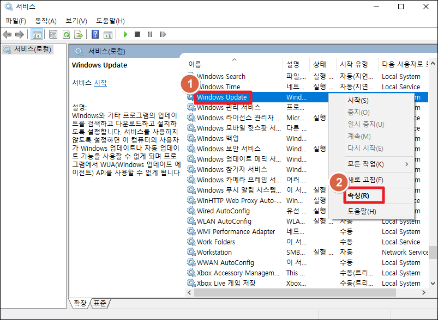Viewport: 438px width, 320px height.
Task: Click the horizontal scrollbar thumb
Action: coord(295,292)
